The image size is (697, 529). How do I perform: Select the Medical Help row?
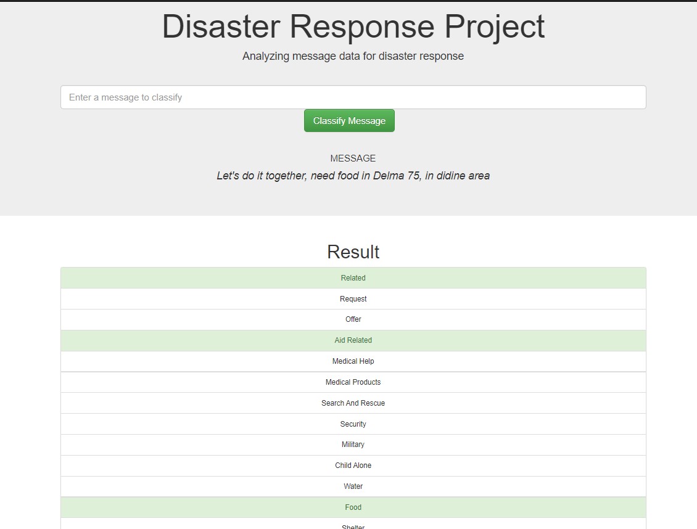coord(353,361)
